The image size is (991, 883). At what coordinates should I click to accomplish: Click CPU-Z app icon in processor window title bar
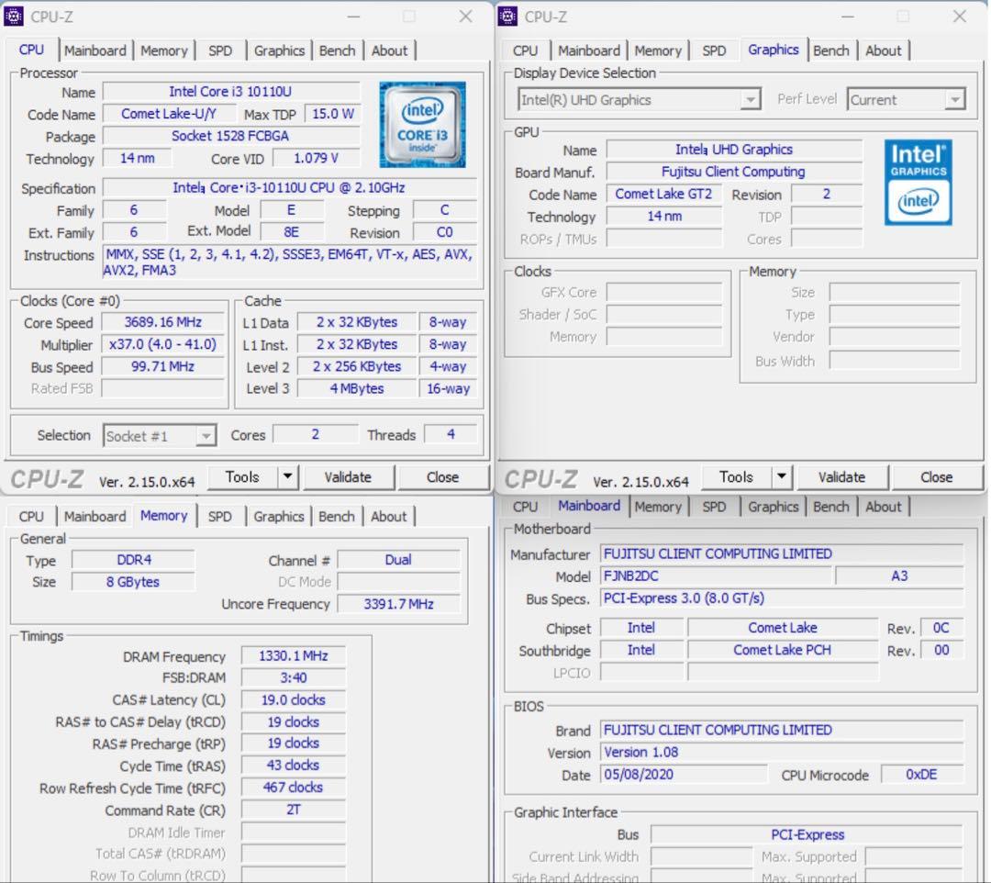pyautogui.click(x=13, y=17)
